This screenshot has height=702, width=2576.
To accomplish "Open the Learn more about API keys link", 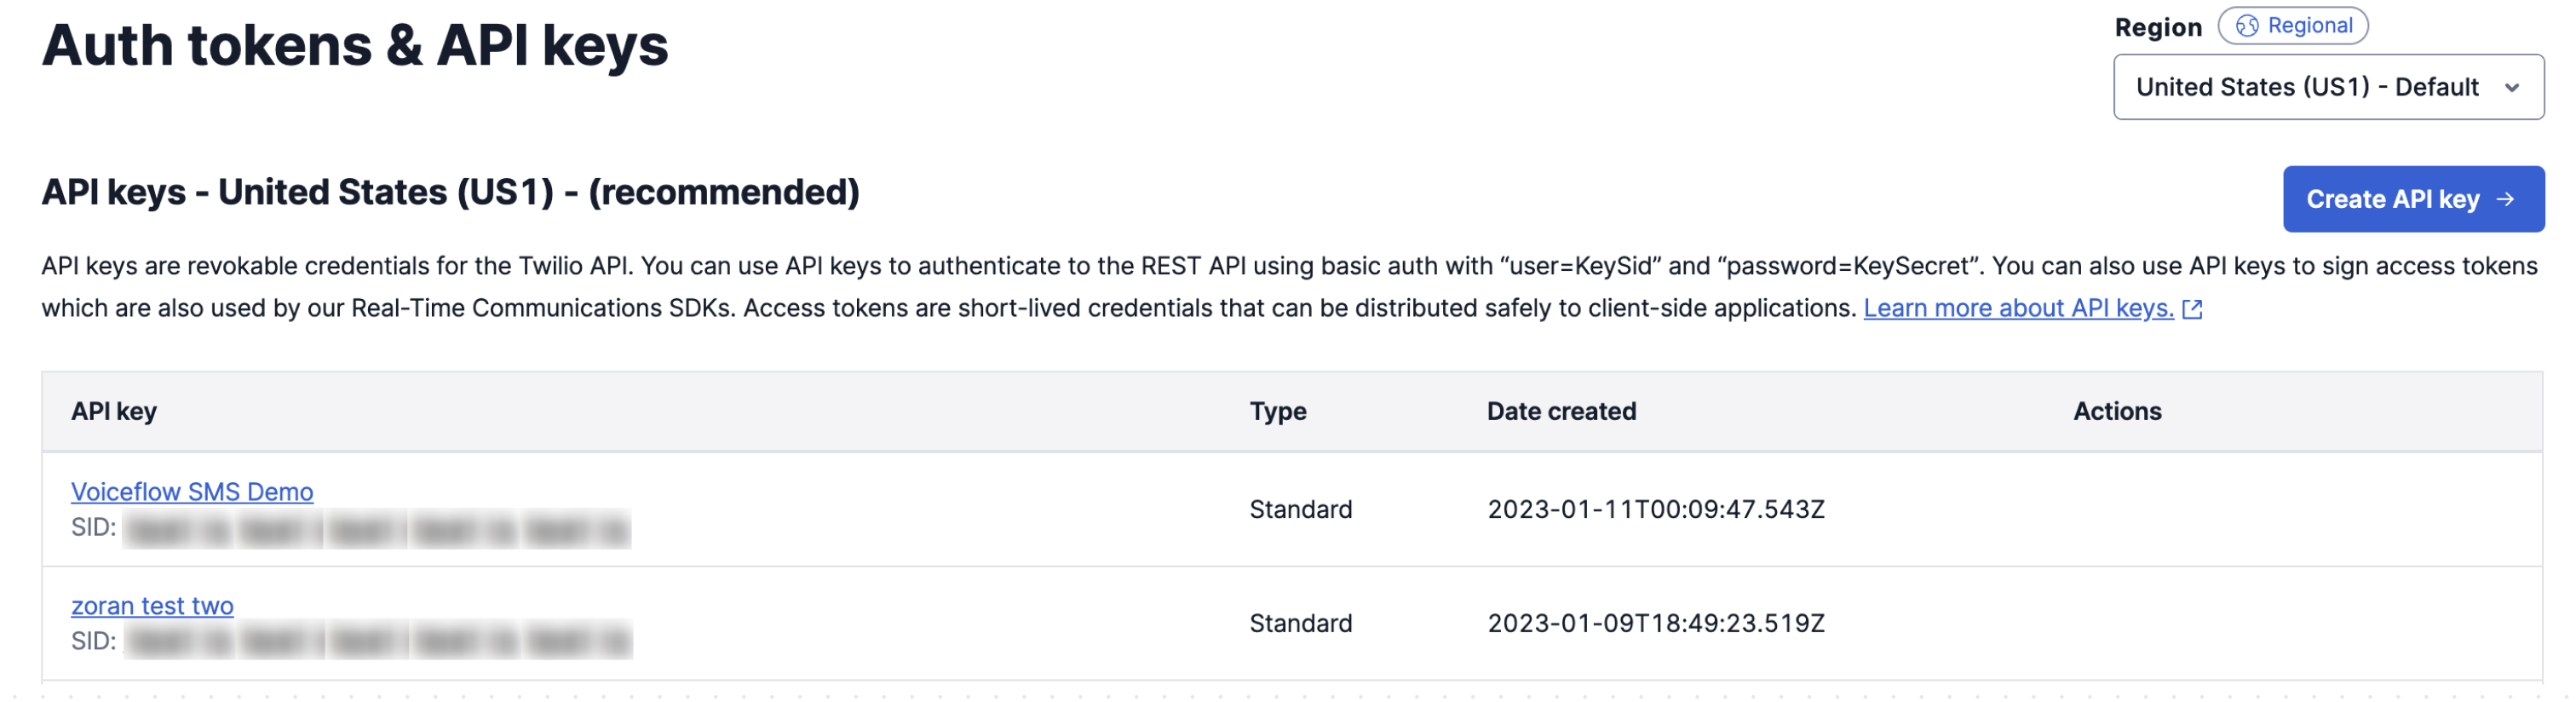I will [x=2017, y=308].
